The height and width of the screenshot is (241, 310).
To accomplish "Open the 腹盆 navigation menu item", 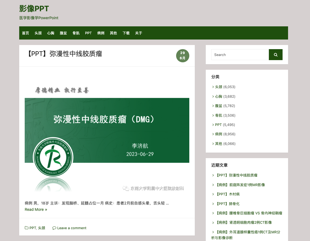I will point(63,33).
